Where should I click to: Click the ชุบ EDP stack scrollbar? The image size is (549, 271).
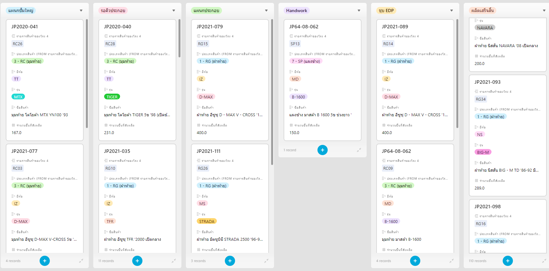point(457,74)
